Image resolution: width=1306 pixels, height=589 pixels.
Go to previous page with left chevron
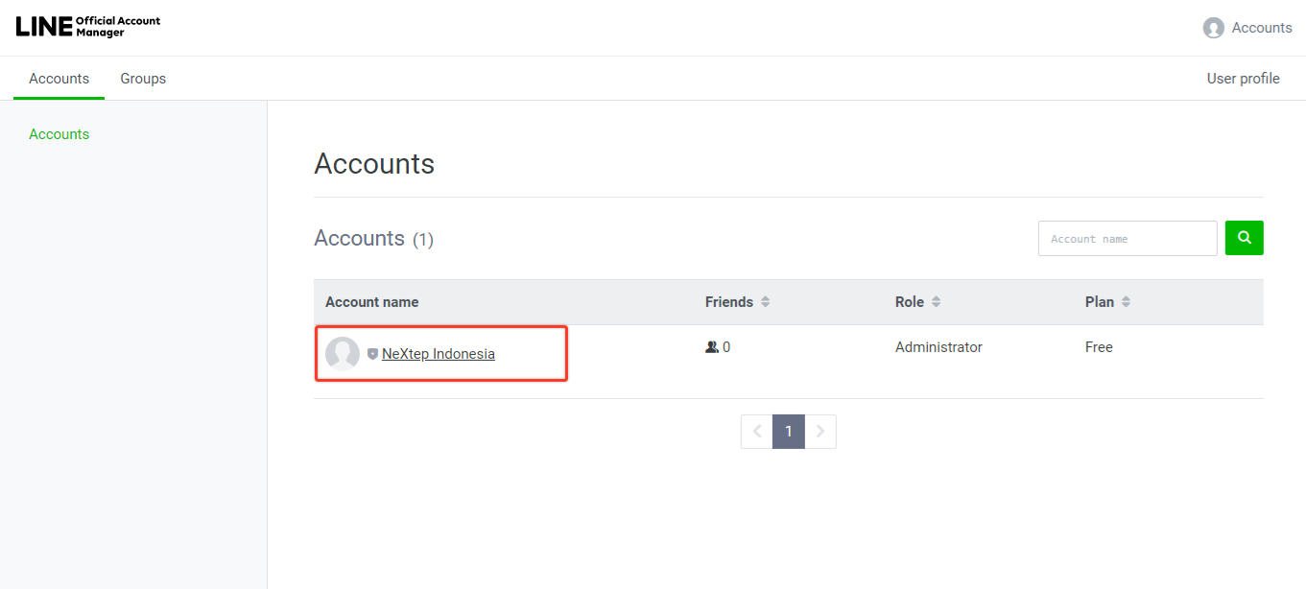coord(757,432)
